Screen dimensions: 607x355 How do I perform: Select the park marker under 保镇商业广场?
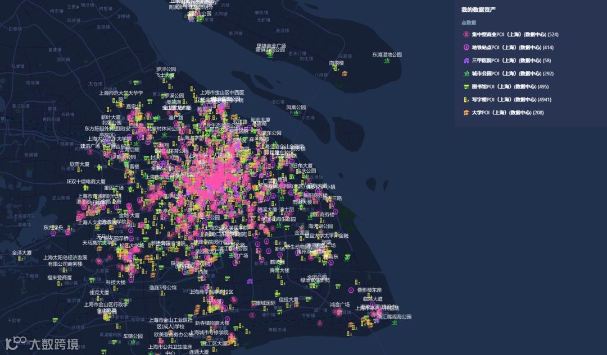[x=270, y=54]
